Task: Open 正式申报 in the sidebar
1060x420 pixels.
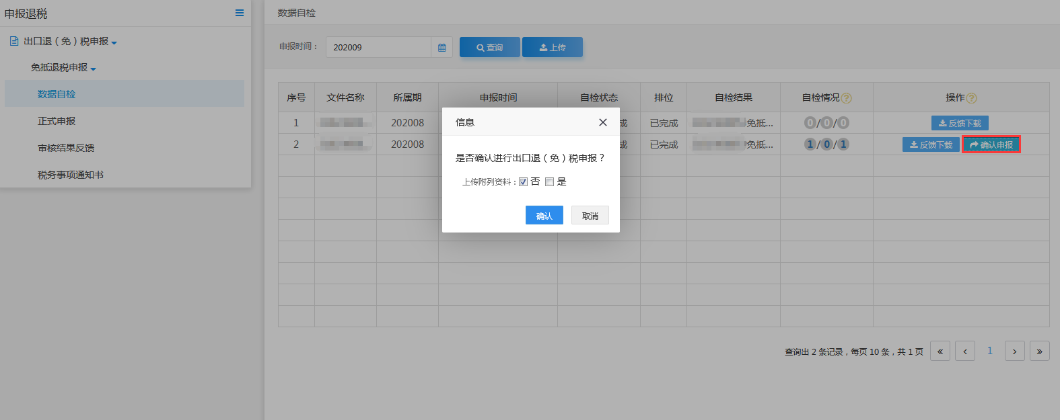Action: click(x=57, y=121)
